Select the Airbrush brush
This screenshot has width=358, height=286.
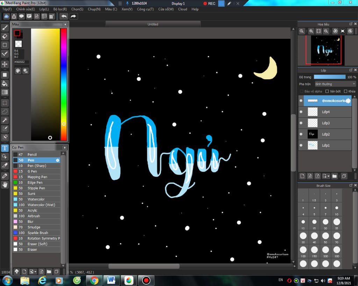pos(36,216)
